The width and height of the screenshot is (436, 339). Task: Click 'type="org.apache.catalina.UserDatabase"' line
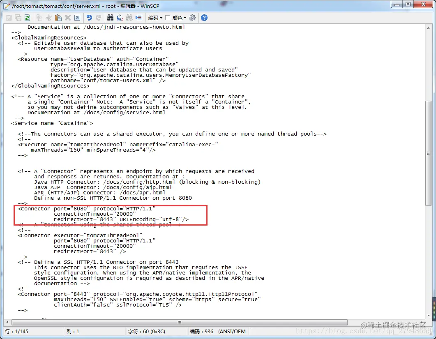click(115, 64)
